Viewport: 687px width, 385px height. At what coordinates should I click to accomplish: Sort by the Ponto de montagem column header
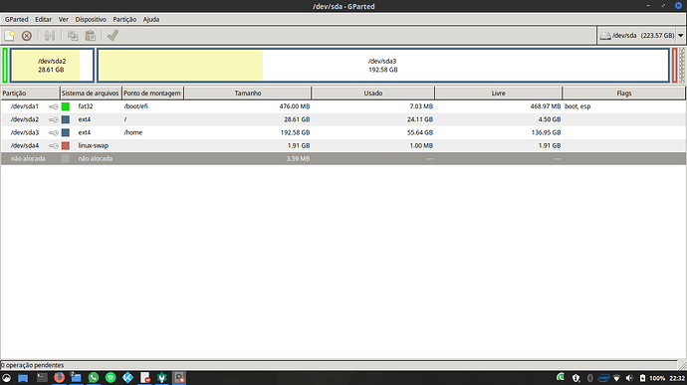(152, 93)
